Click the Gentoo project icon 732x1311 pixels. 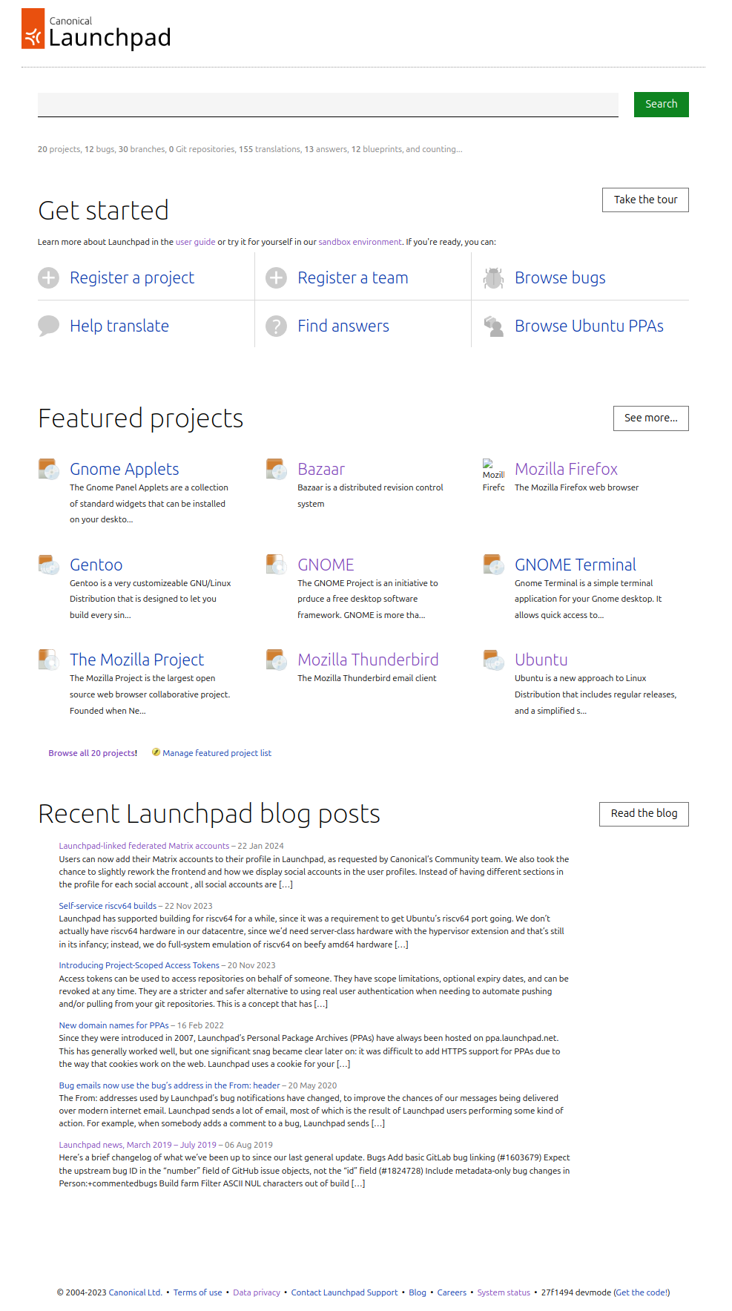click(x=48, y=565)
